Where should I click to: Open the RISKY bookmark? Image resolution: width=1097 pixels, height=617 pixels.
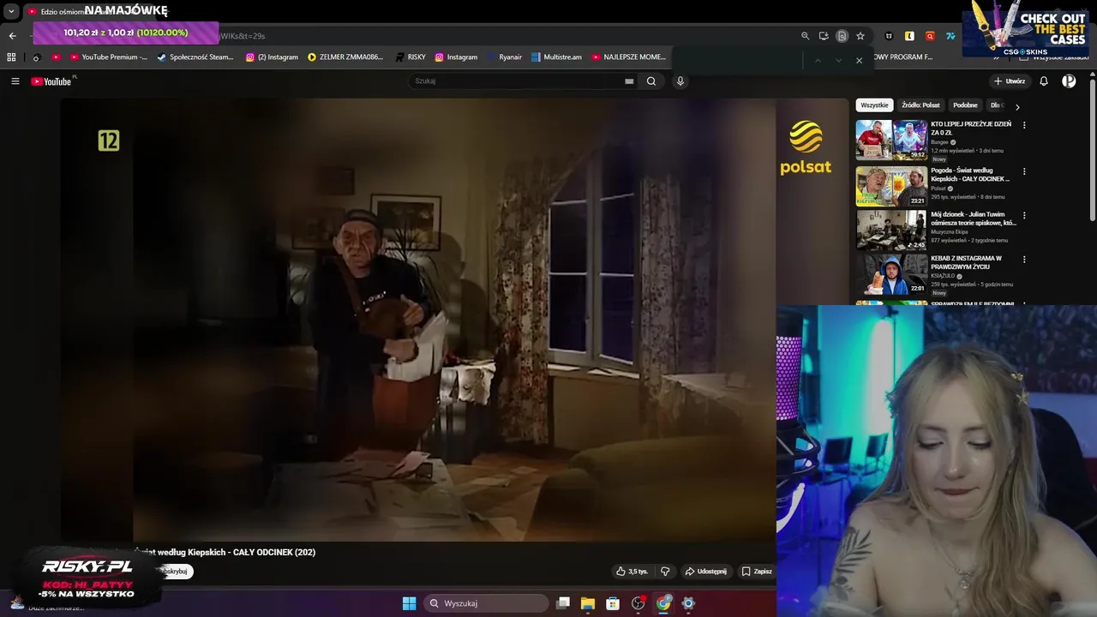(411, 57)
